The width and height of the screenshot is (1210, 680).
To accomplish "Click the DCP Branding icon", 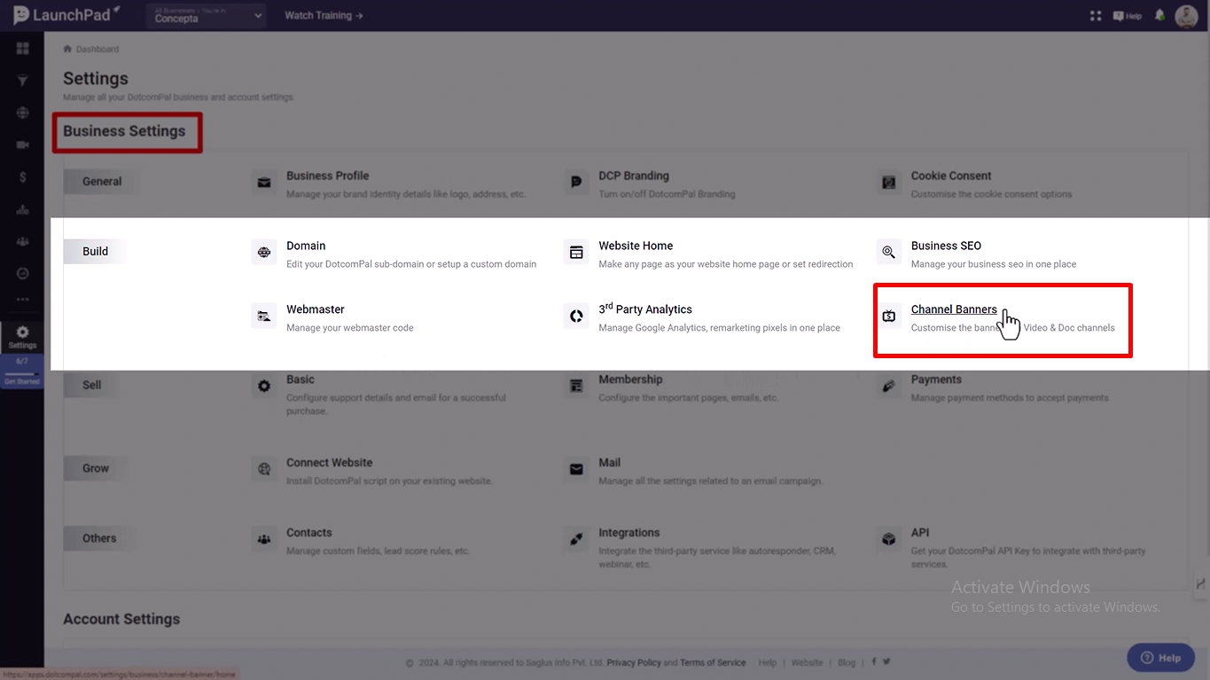I will pos(576,183).
